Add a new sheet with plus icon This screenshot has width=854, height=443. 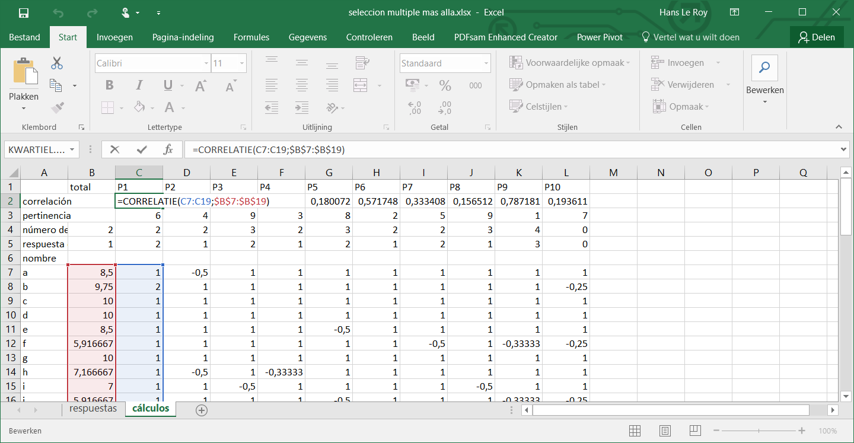click(x=202, y=410)
